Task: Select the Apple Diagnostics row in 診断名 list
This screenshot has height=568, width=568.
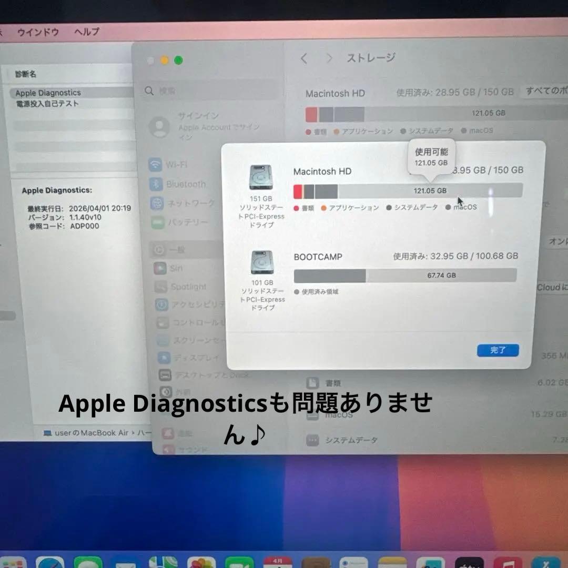Action: click(x=72, y=93)
